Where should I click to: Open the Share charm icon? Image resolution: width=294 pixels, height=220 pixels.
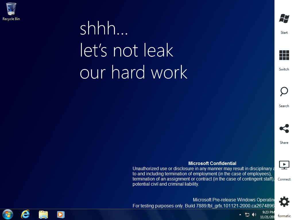pyautogui.click(x=284, y=129)
